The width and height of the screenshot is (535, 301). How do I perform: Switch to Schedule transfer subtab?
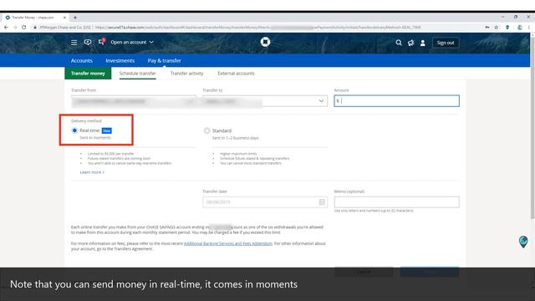point(137,74)
